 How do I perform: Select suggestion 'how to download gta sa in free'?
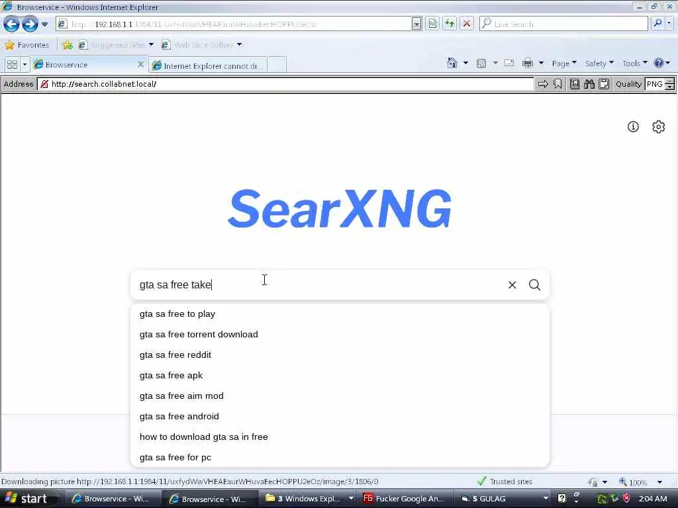coord(340,437)
